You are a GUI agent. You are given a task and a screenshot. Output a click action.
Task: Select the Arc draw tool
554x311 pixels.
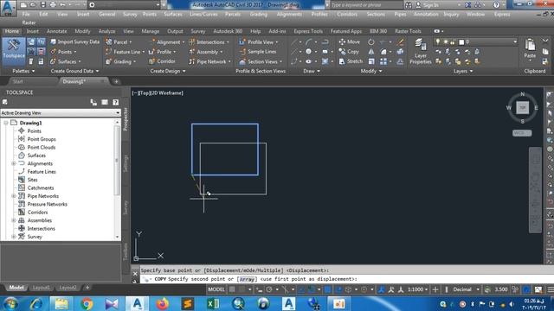coord(308,42)
